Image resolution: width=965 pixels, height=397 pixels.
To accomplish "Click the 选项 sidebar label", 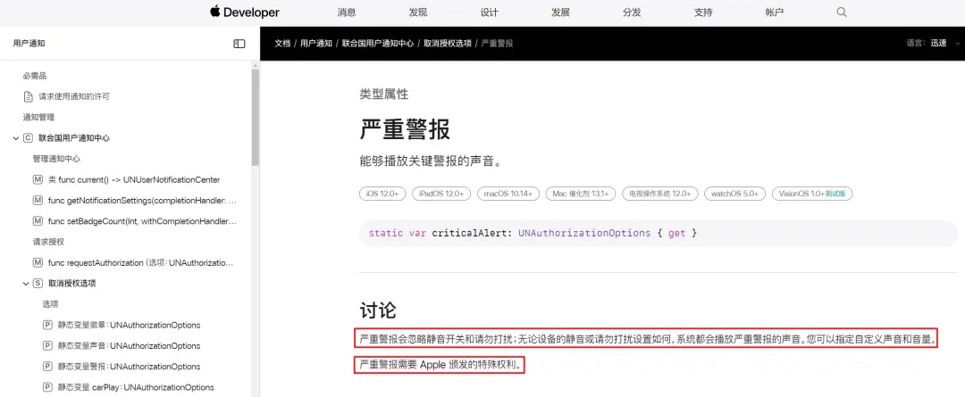I will tap(50, 304).
